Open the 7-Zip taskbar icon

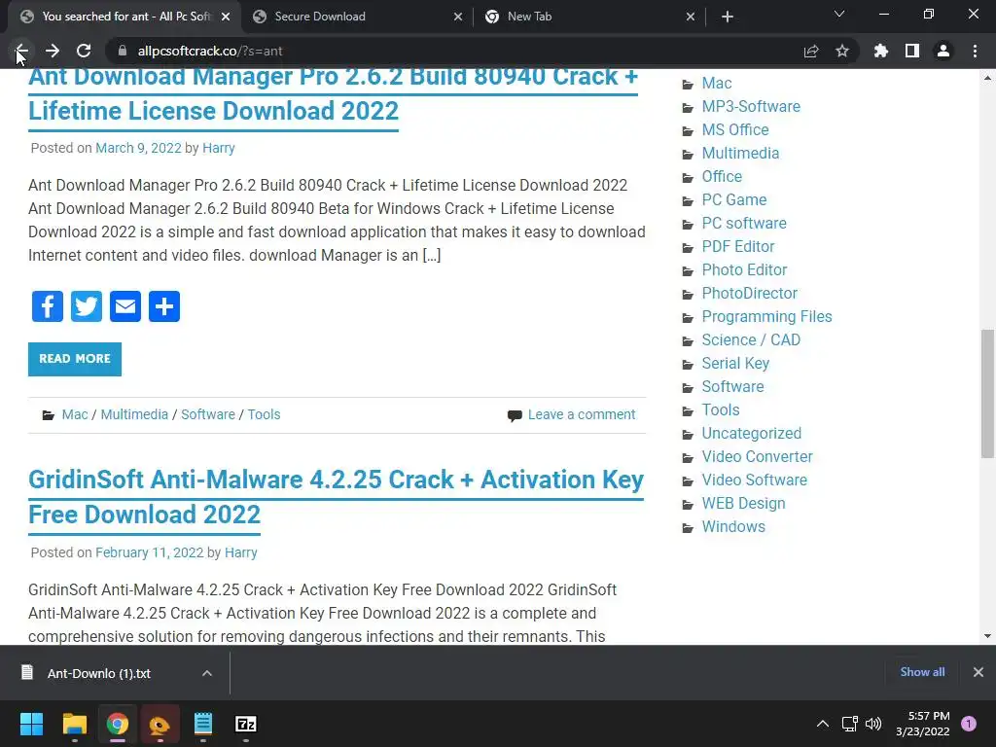tap(246, 724)
